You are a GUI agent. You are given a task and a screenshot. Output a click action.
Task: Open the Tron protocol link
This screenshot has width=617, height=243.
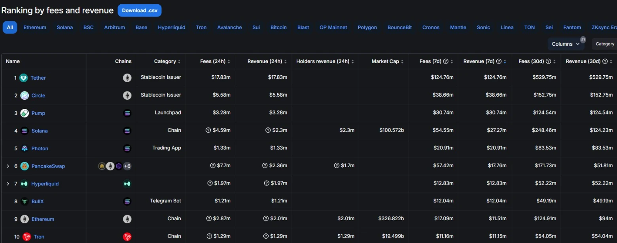[x=39, y=237]
